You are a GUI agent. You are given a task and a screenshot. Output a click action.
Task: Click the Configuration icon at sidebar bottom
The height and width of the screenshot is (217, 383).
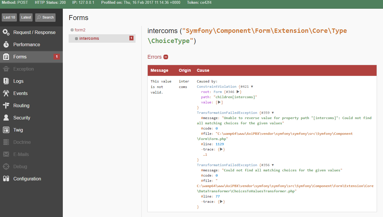click(x=6, y=179)
